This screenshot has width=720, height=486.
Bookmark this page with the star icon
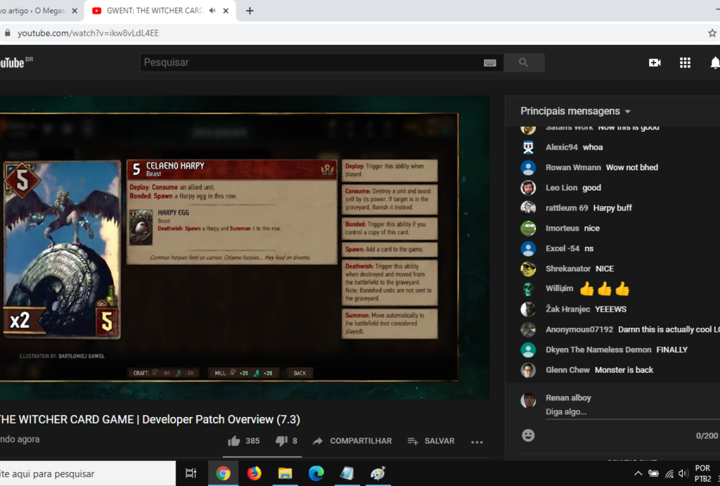coord(712,33)
